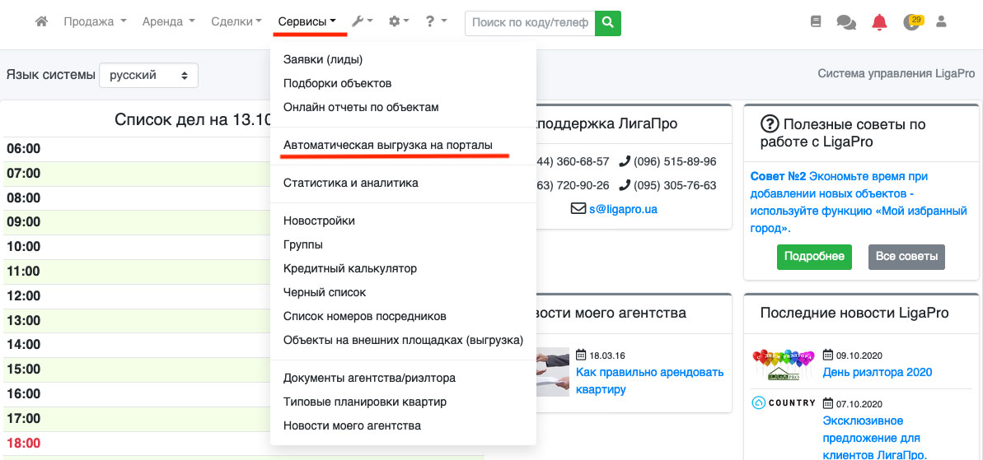The image size is (983, 460).
Task: Open the gear settings menu
Action: pyautogui.click(x=399, y=22)
